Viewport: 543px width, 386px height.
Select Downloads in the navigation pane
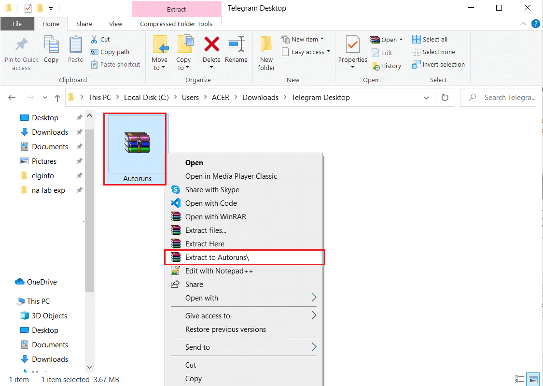(x=49, y=131)
